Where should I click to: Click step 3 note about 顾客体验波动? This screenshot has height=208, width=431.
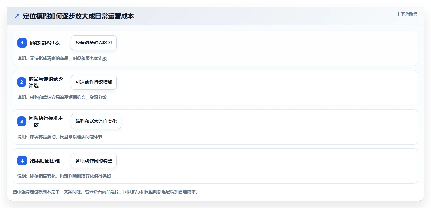60,137
